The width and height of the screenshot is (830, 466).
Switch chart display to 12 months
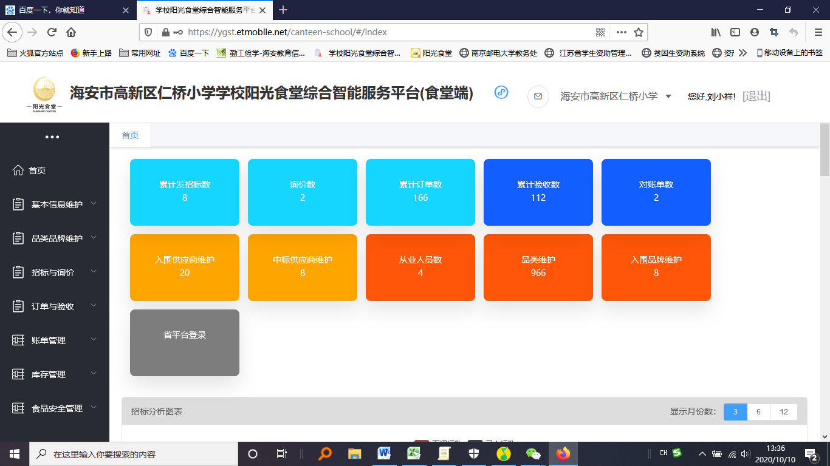(784, 412)
